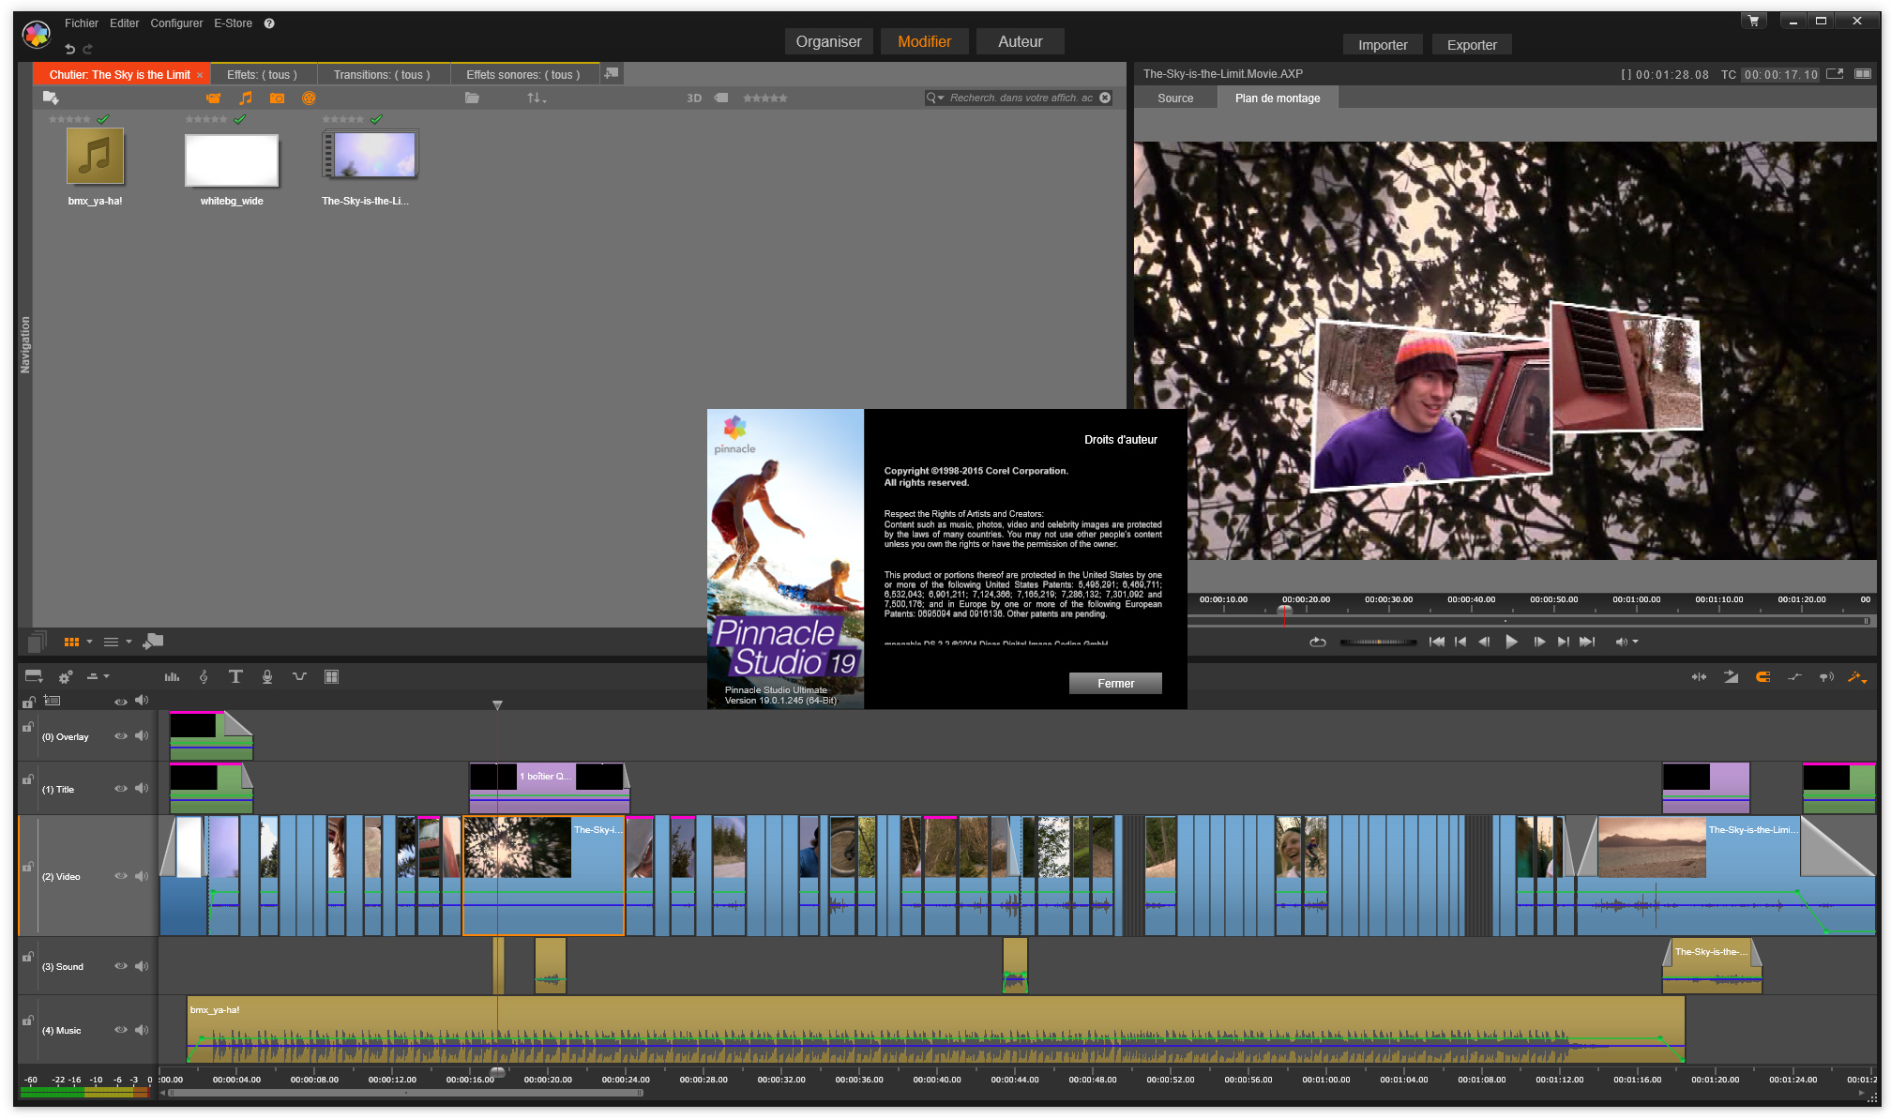Click the library folder view icon
The image size is (1891, 1119).
(x=472, y=98)
